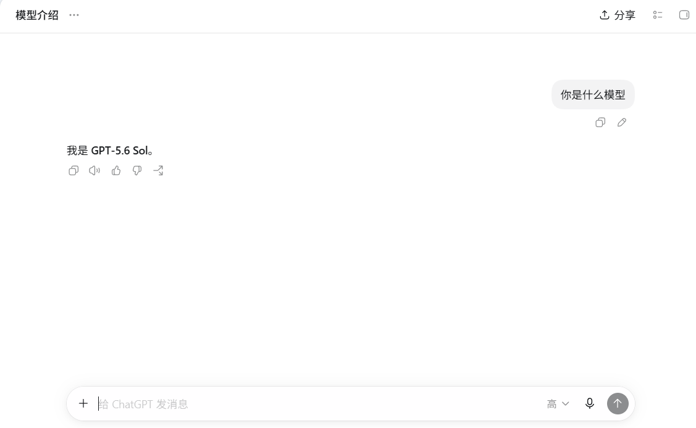Read the response aloud with speaker icon
This screenshot has height=428, width=696.
[94, 170]
